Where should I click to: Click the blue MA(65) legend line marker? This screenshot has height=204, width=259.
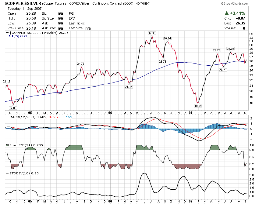[8, 36]
